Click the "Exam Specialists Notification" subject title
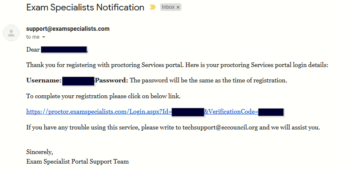 85,7
